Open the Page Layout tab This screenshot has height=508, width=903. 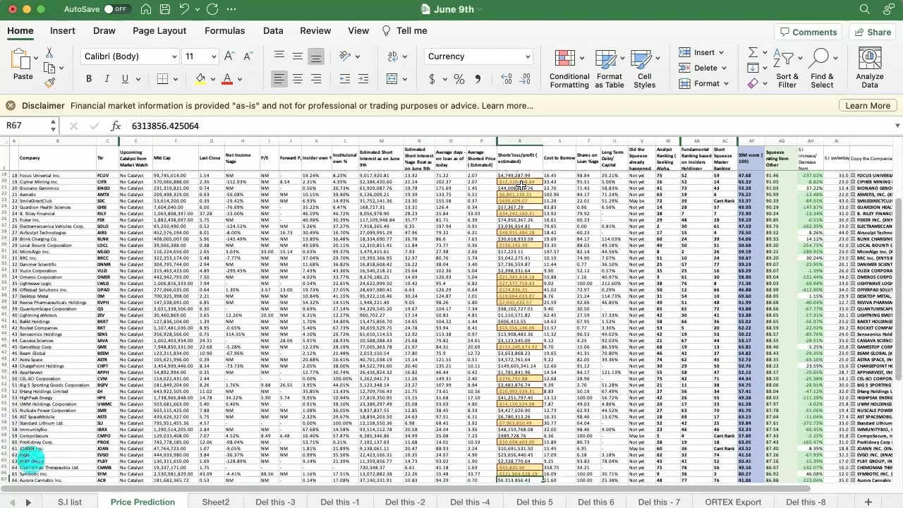coord(159,31)
